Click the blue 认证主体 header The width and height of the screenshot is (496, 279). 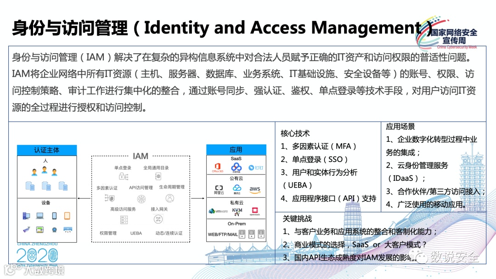click(47, 150)
